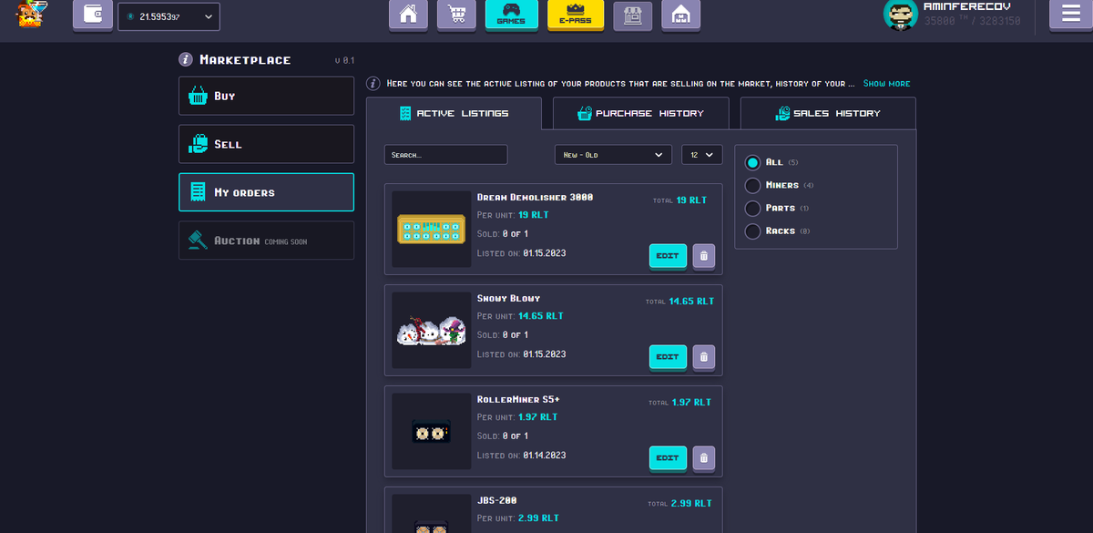
Task: Click the JBS-200 title
Action: coord(496,500)
